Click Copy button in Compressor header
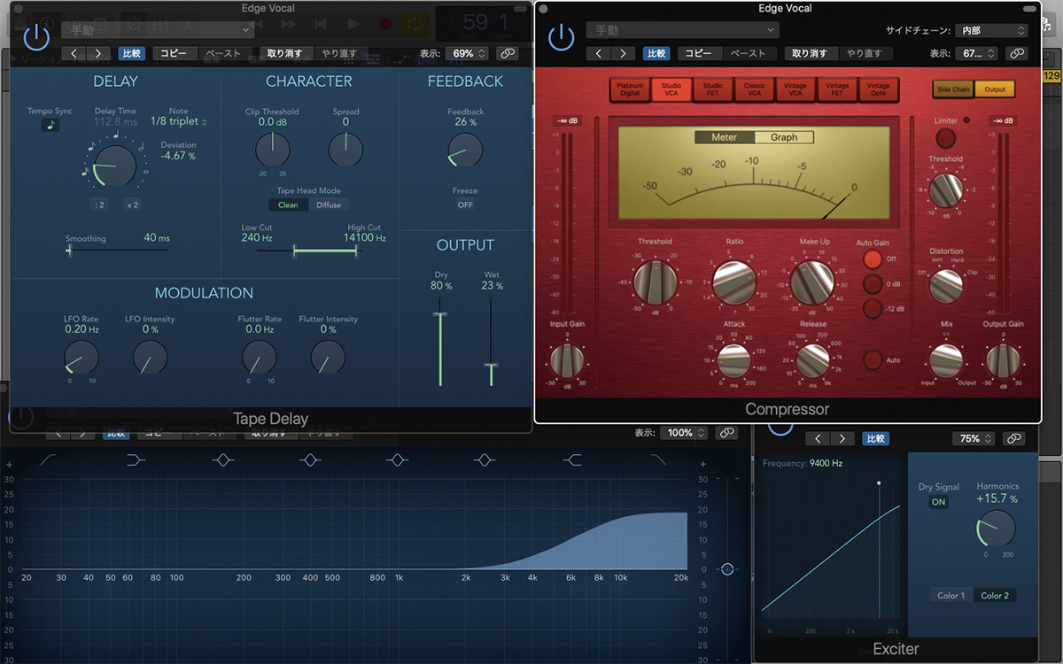The width and height of the screenshot is (1063, 664). click(700, 53)
